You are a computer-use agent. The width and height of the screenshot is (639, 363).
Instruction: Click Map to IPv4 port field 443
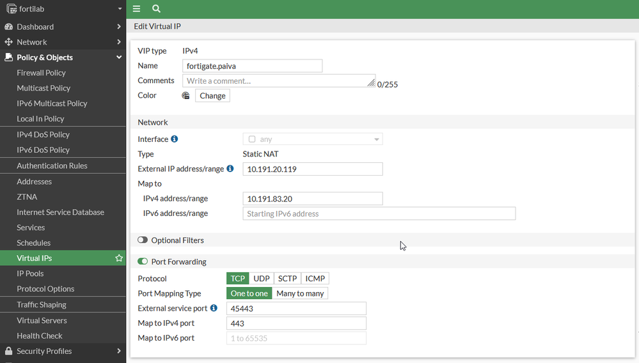296,323
